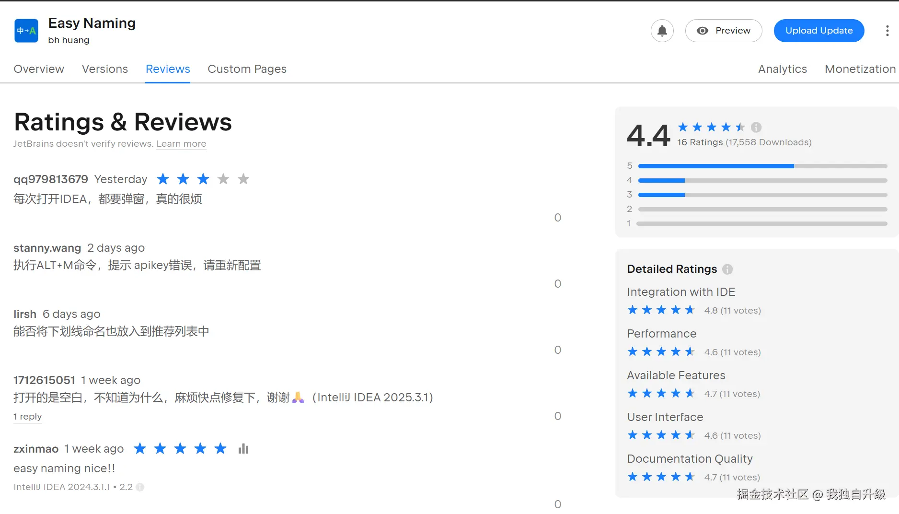This screenshot has height=514, width=899.
Task: Click the '(17,558 Downloads)' text
Action: 769,142
